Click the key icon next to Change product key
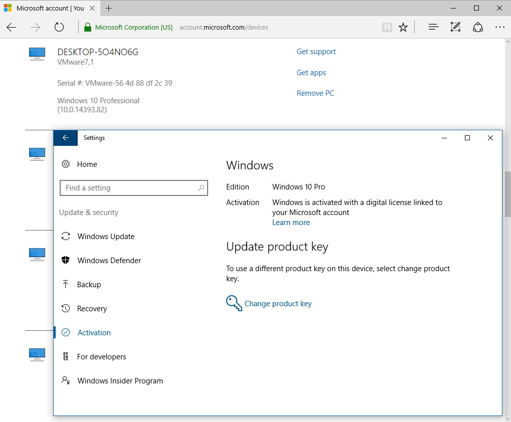Screen dimensions: 511x422 click(233, 303)
